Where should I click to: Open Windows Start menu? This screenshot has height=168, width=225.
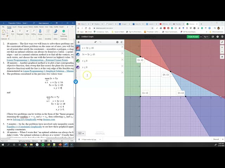click(x=2, y=145)
